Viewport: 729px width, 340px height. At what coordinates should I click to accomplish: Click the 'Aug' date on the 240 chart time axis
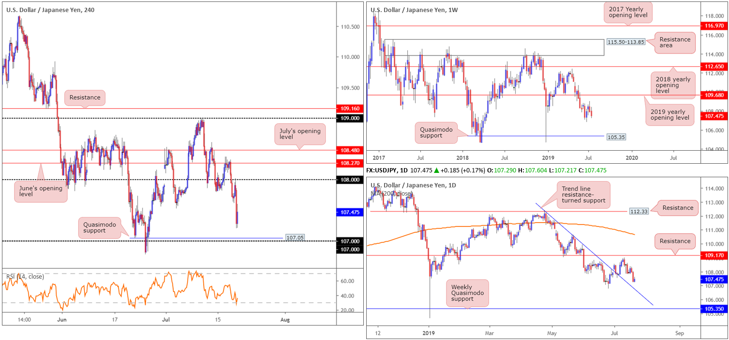[285, 319]
